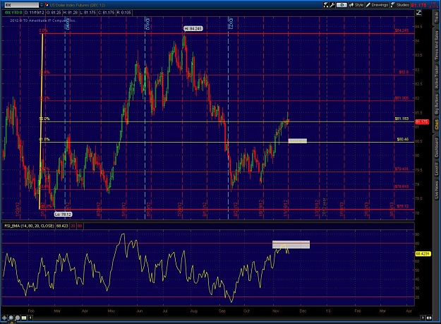The image size is (441, 324).
Task: Change the D timeframe aggregation button
Action: coord(342,5)
